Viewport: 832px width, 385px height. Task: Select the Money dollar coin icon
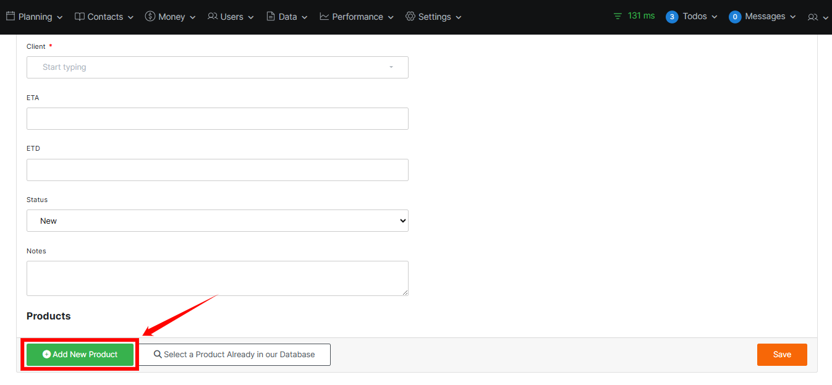tap(149, 16)
